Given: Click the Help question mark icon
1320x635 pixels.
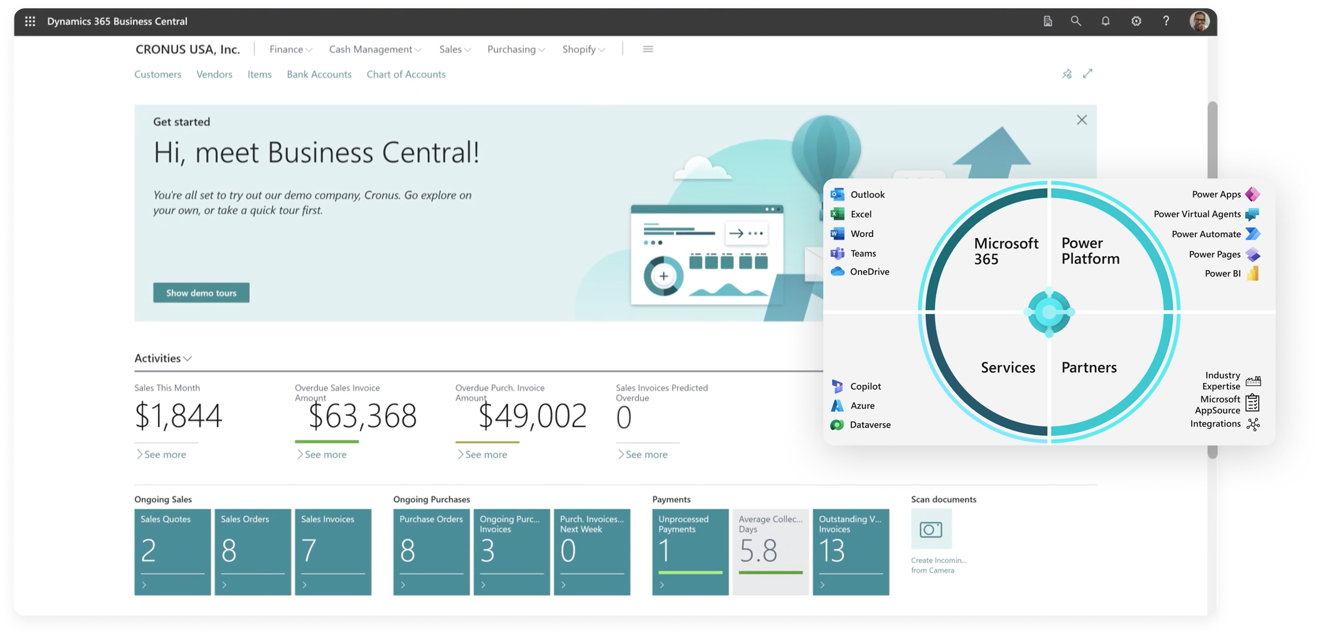Looking at the screenshot, I should pyautogui.click(x=1166, y=21).
